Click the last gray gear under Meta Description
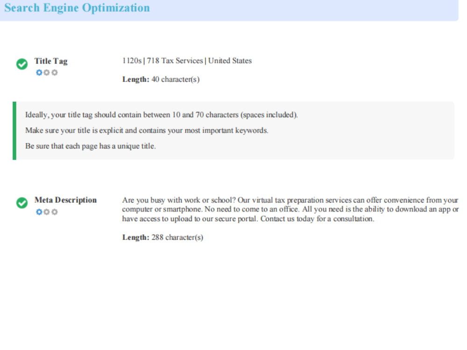Viewport: 467px width, 350px height. click(x=55, y=211)
